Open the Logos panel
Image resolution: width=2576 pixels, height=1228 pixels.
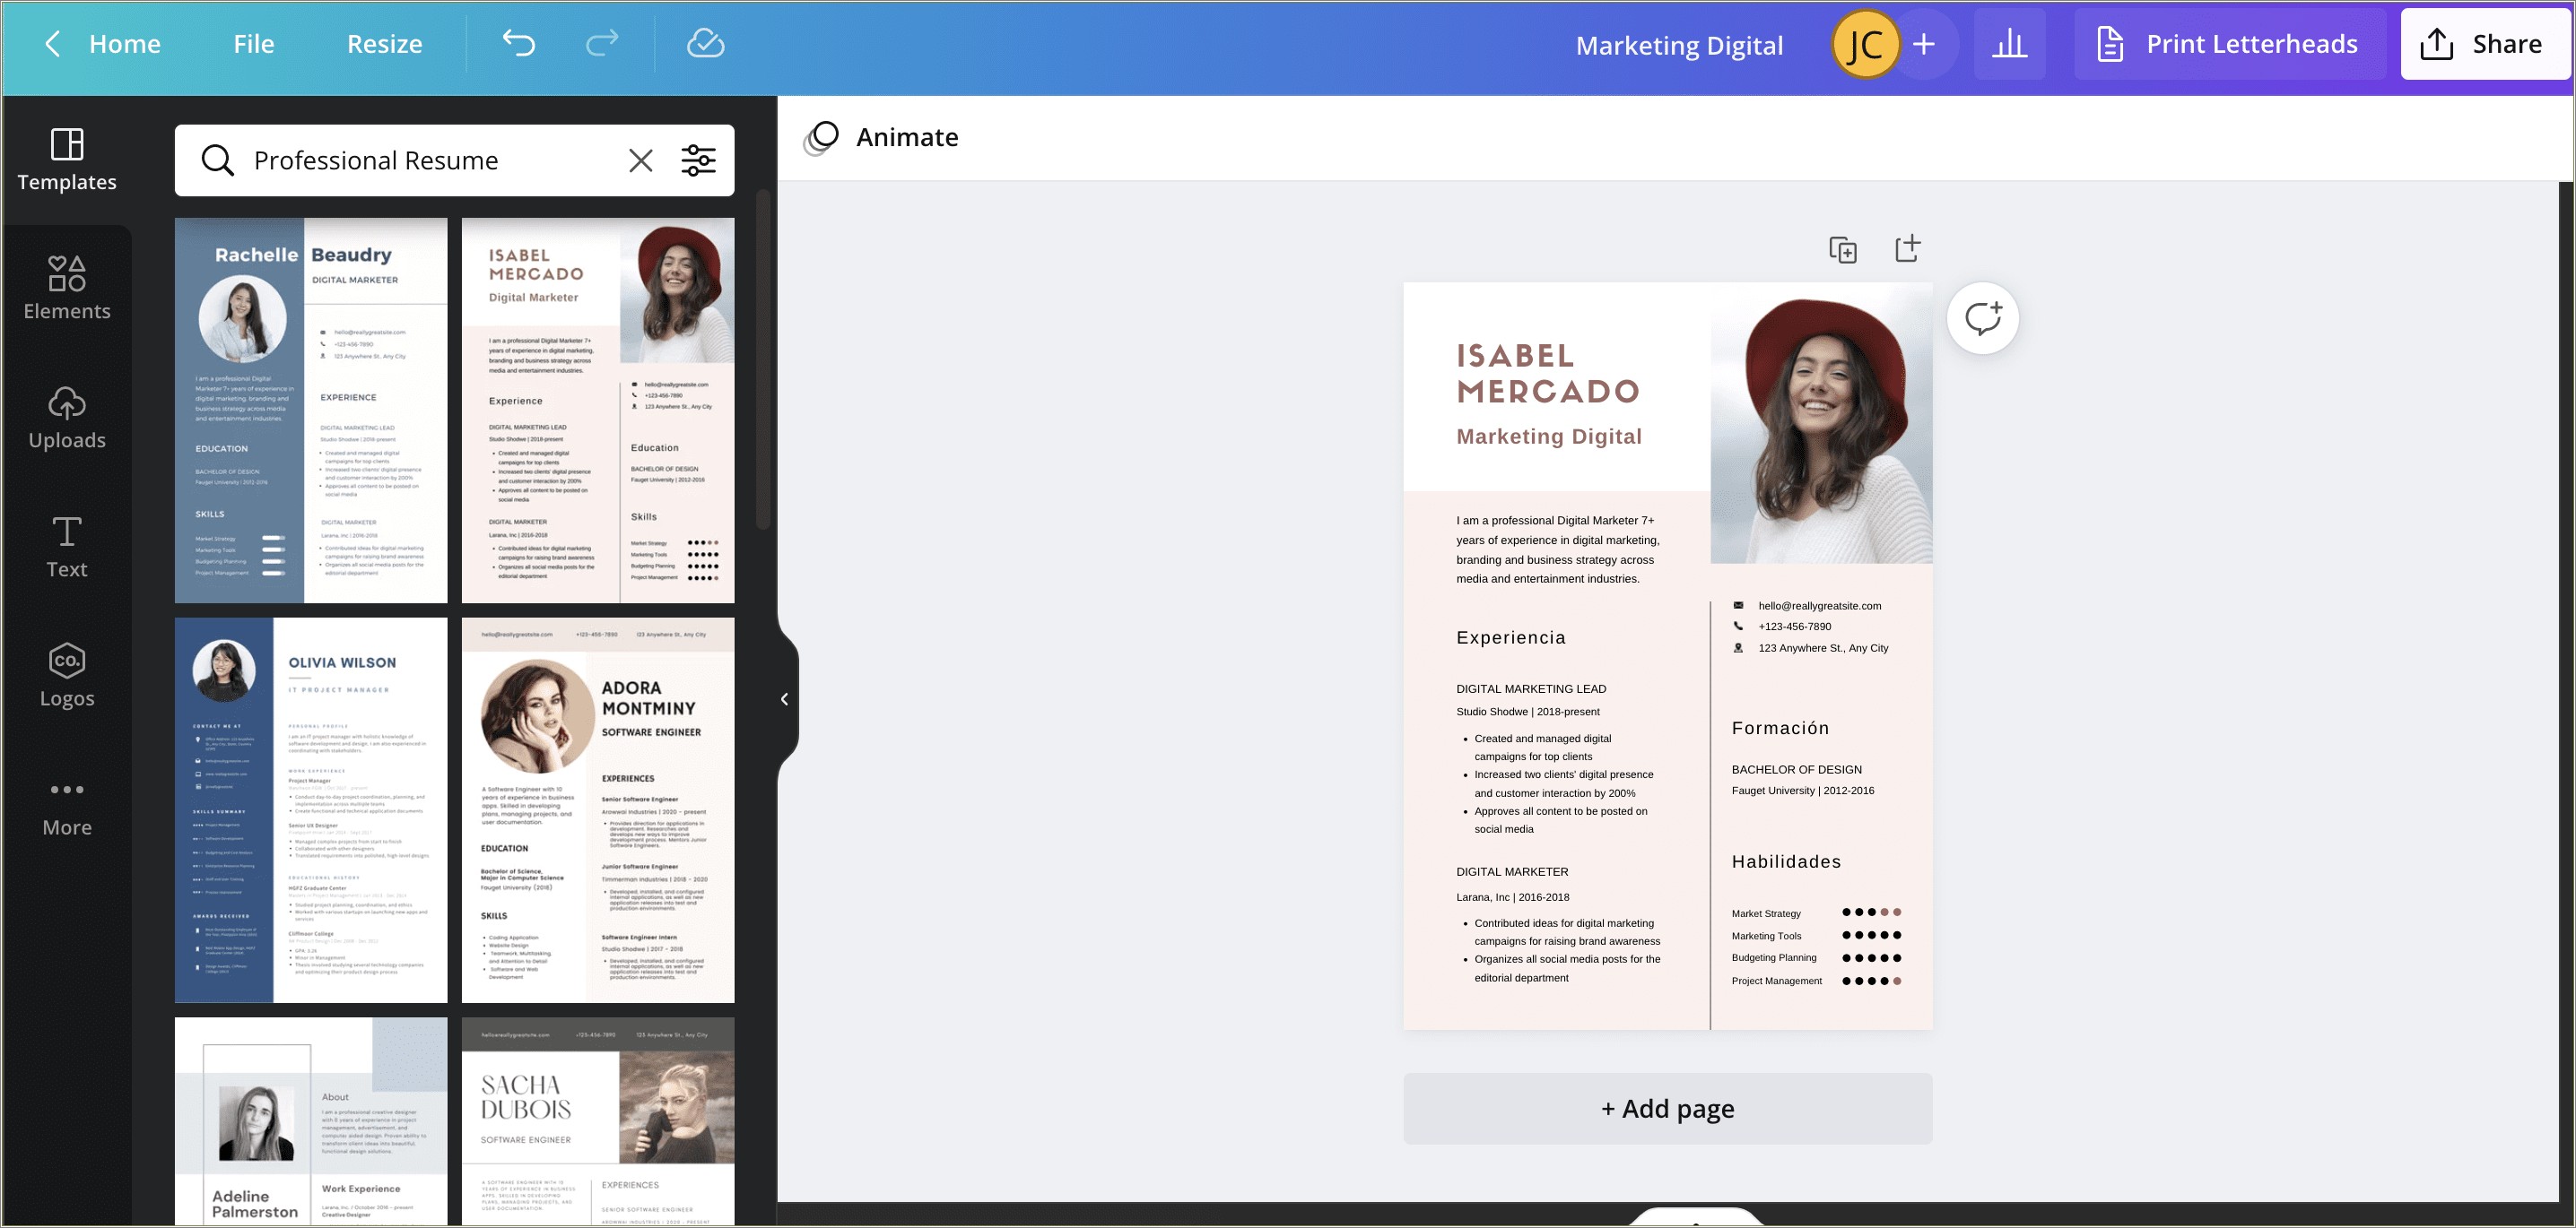click(65, 675)
